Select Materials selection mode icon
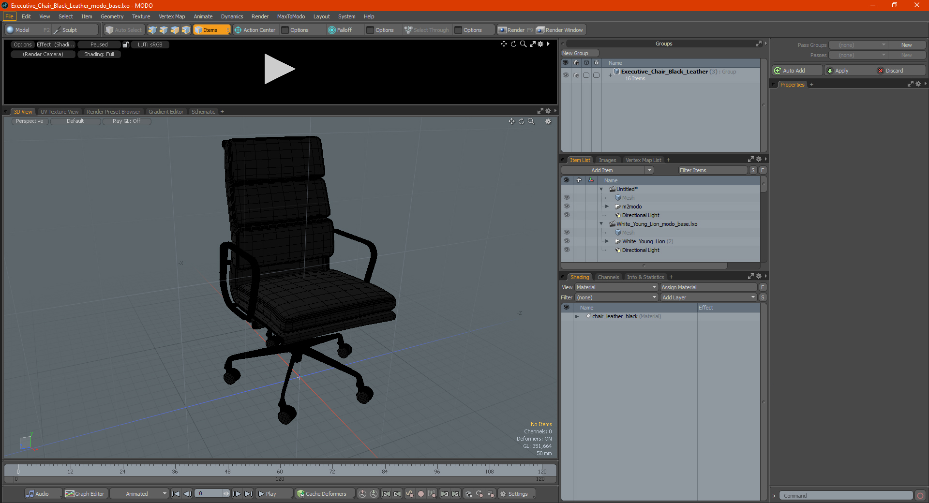This screenshot has height=503, width=929. point(186,30)
